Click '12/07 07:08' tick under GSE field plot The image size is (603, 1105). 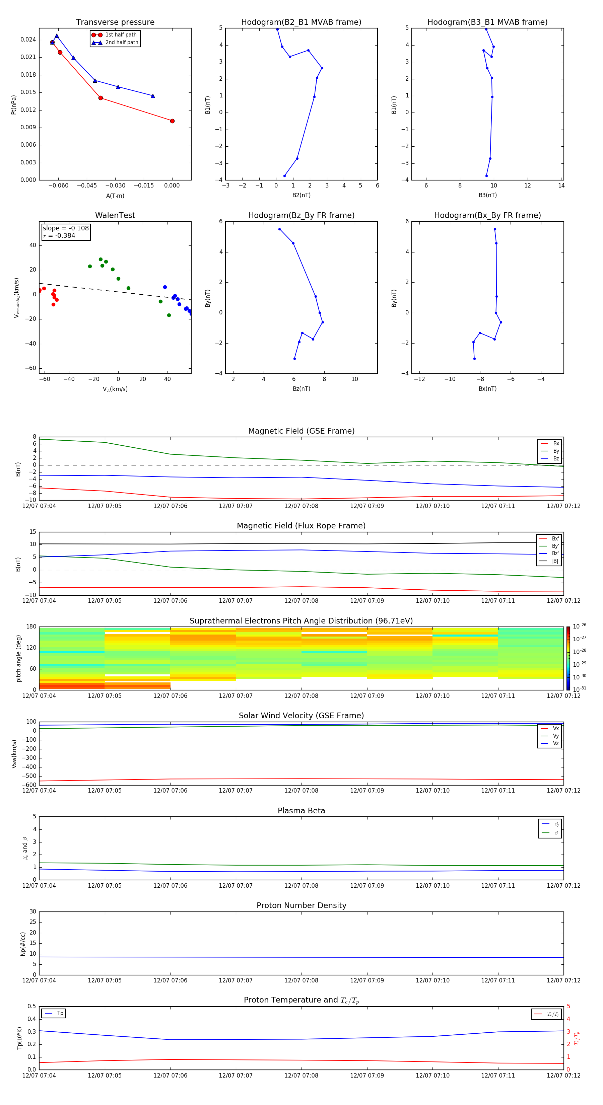pos(301,506)
